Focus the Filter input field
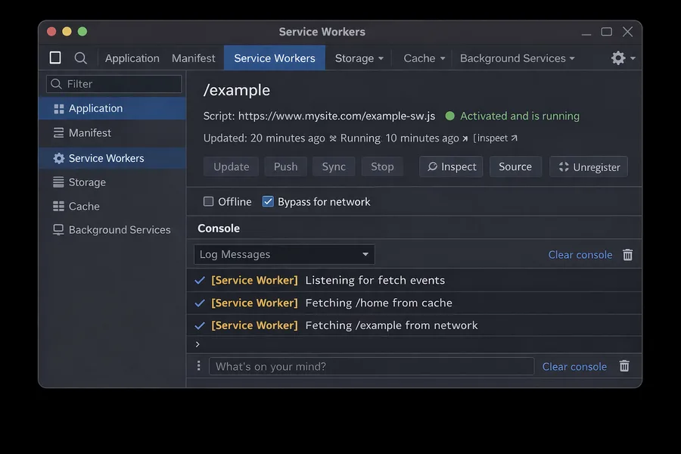Viewport: 681px width, 454px height. (x=113, y=84)
